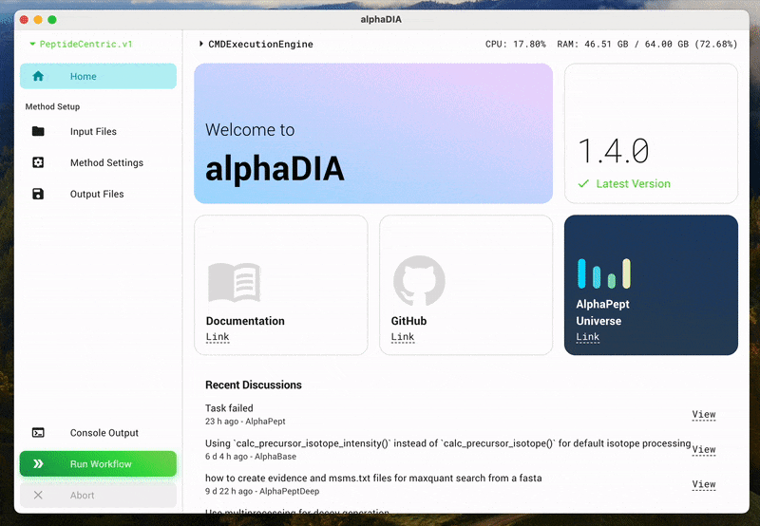Click the Recent Discussions heading

pyautogui.click(x=253, y=385)
